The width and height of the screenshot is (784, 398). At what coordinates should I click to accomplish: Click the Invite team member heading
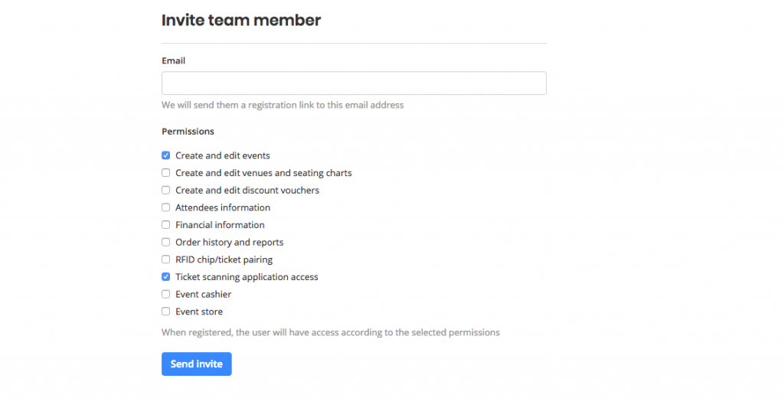point(241,21)
